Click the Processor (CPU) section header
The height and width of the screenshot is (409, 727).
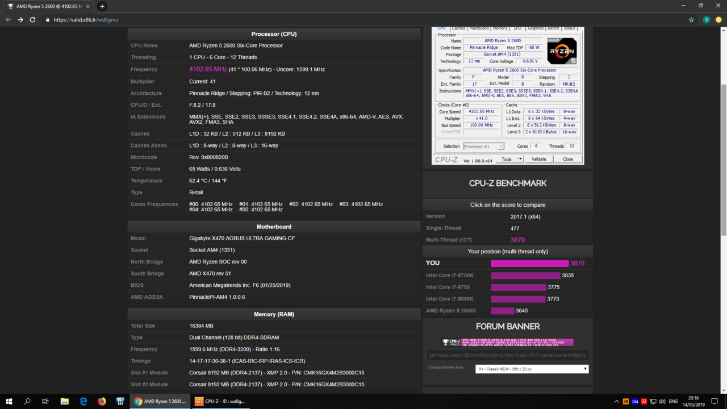274,34
